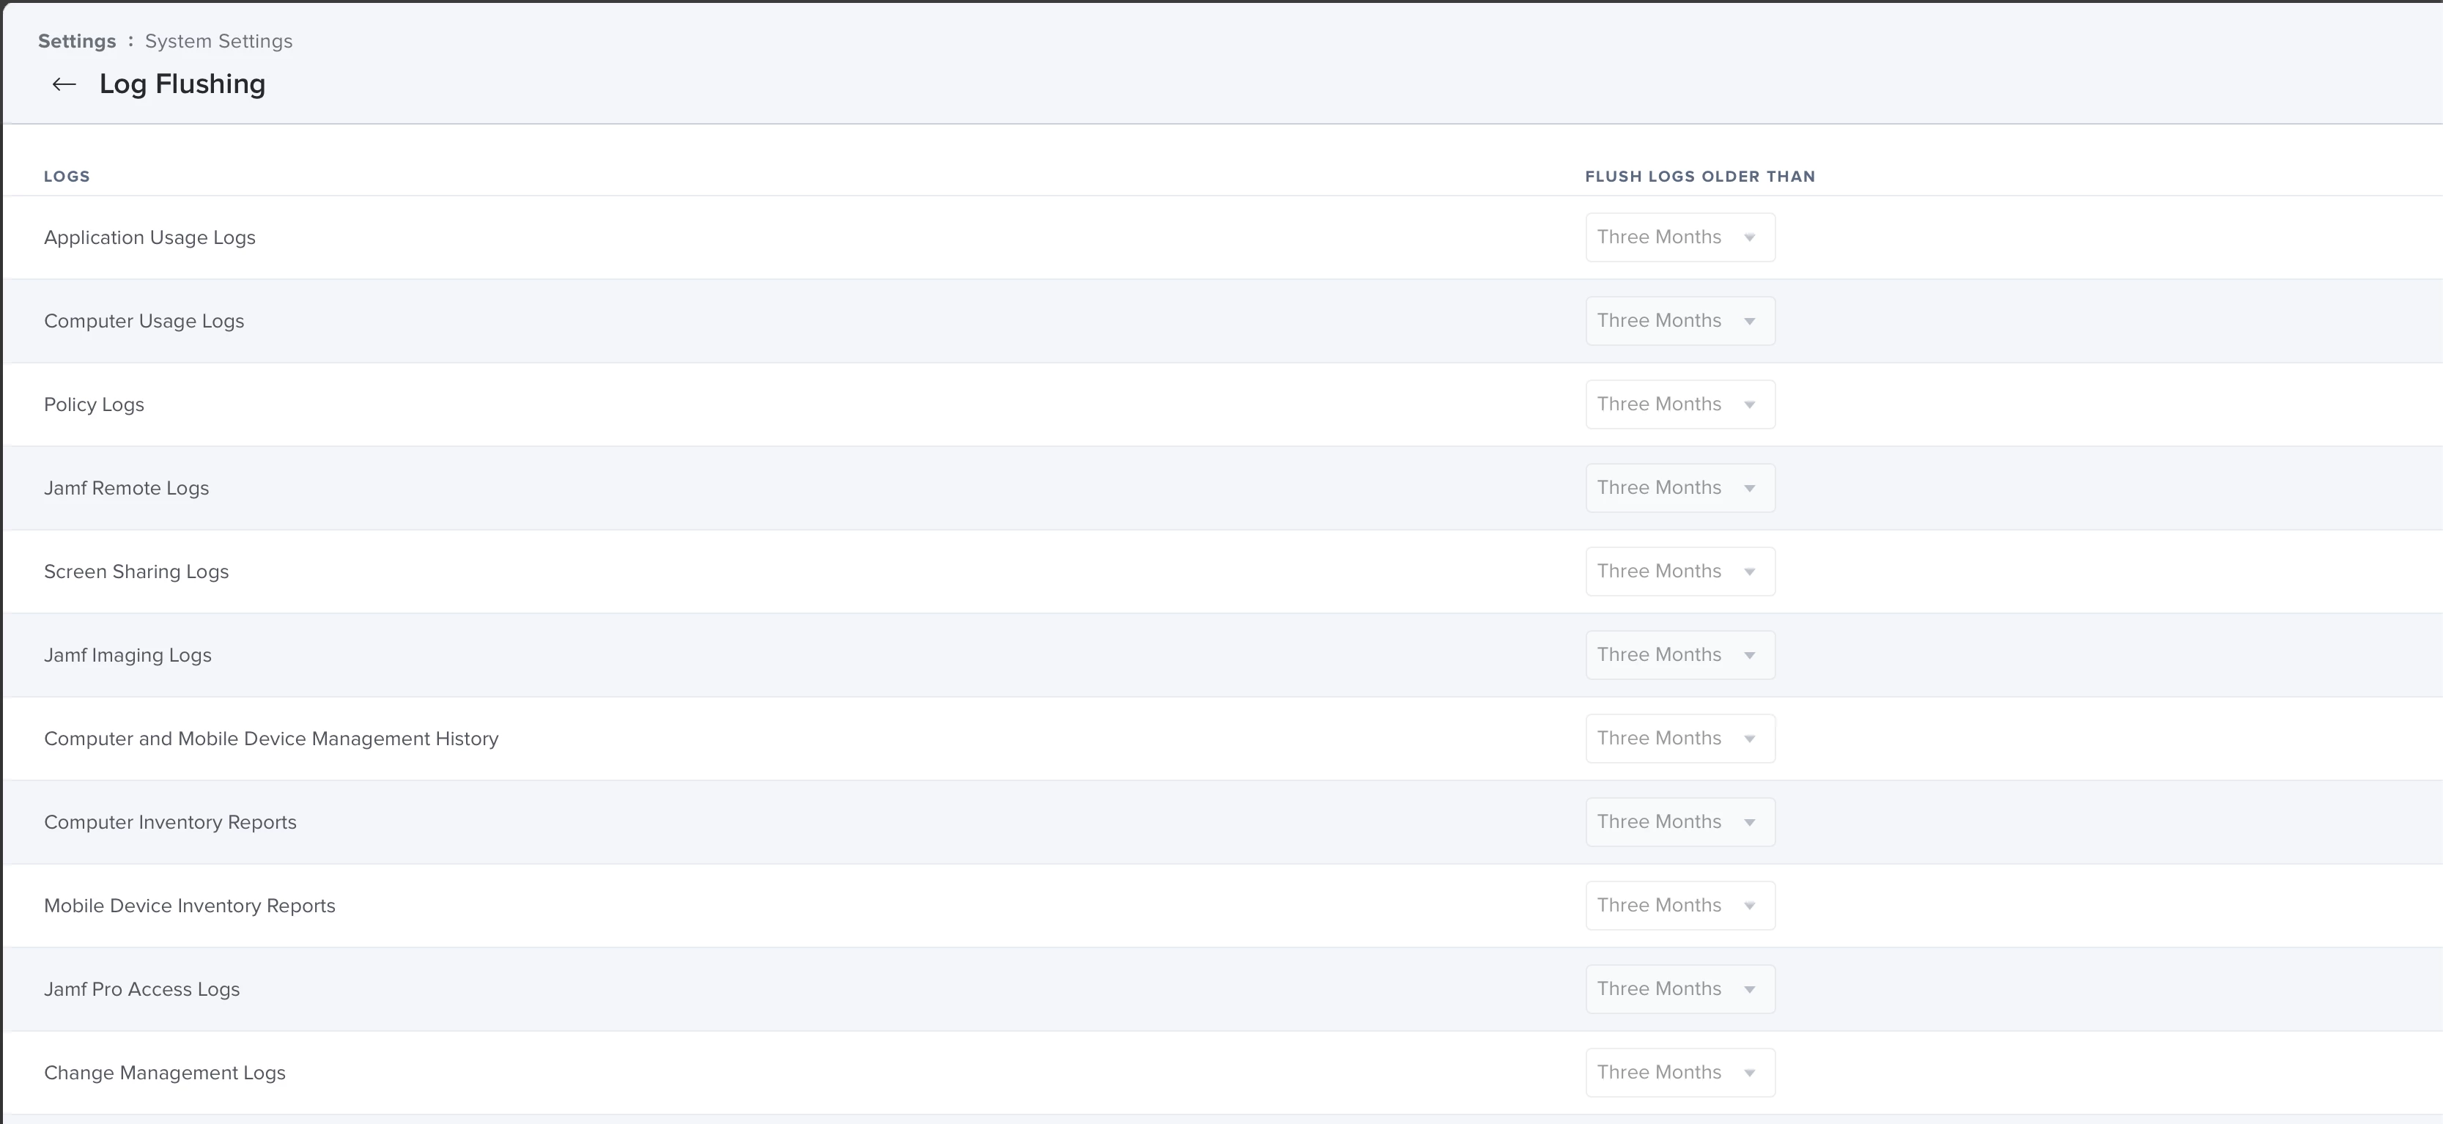Expand Screen Sharing Logs period dropdown

1679,571
